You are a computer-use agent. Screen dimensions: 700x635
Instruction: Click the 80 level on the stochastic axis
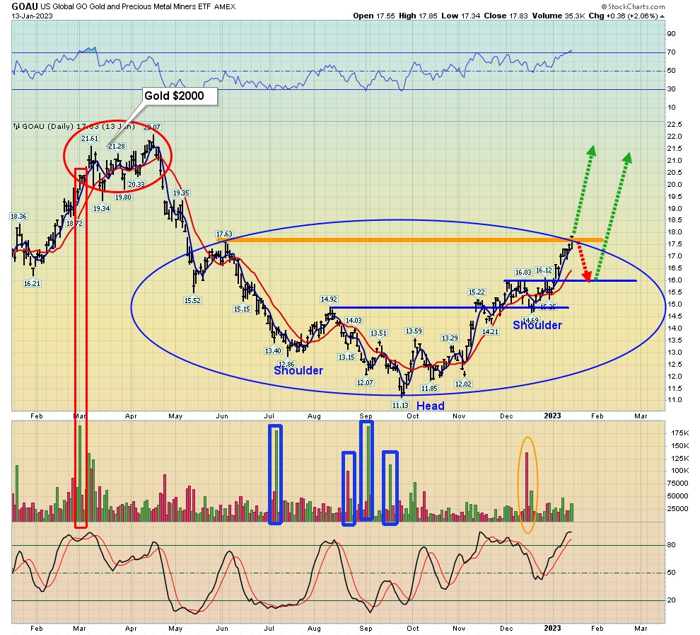coord(672,545)
